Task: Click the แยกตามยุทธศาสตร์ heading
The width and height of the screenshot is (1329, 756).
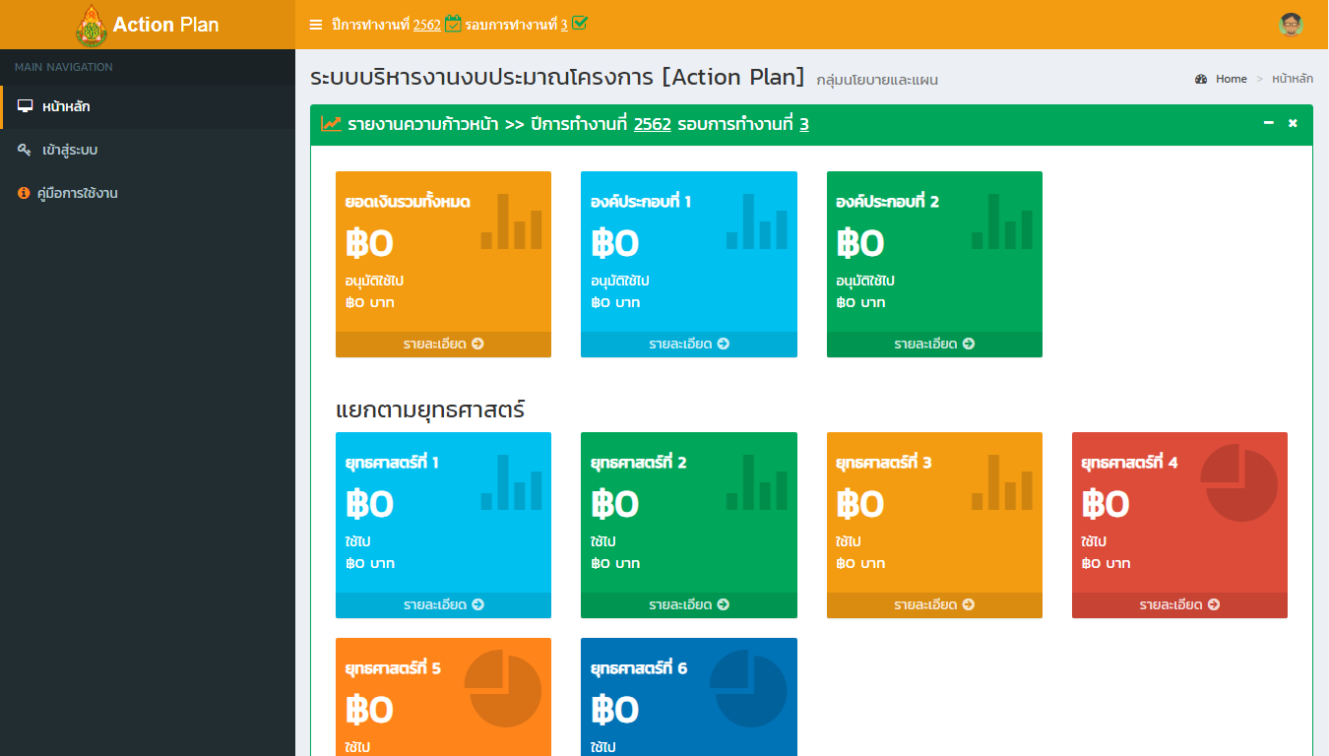Action: [x=430, y=409]
